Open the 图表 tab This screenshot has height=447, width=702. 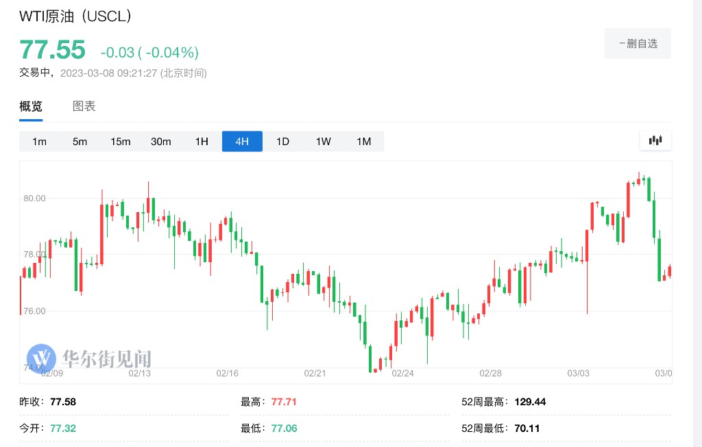coord(84,106)
